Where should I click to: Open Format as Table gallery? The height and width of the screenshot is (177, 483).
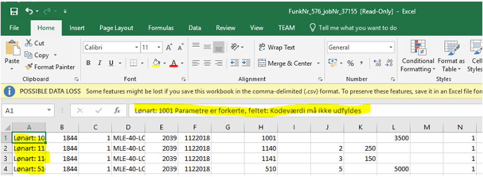click(x=451, y=56)
